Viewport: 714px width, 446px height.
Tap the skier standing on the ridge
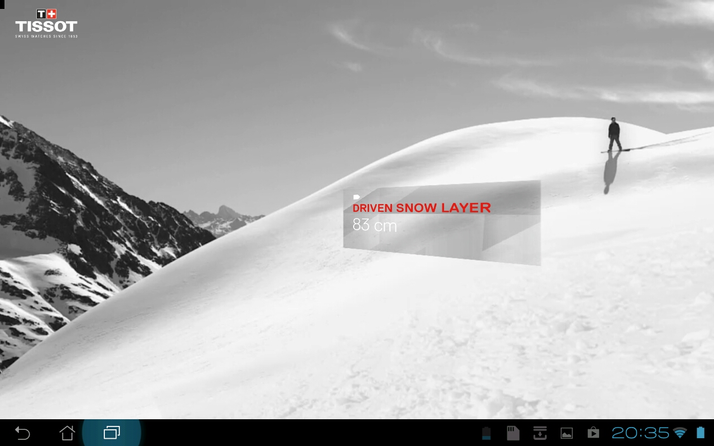tap(614, 134)
